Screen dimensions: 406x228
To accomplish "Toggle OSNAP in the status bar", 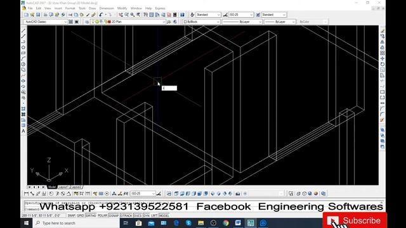I will [114, 215].
